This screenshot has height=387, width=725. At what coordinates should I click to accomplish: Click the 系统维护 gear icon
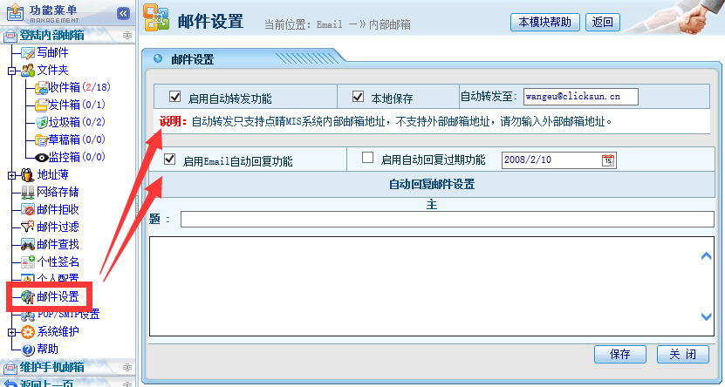(x=28, y=331)
